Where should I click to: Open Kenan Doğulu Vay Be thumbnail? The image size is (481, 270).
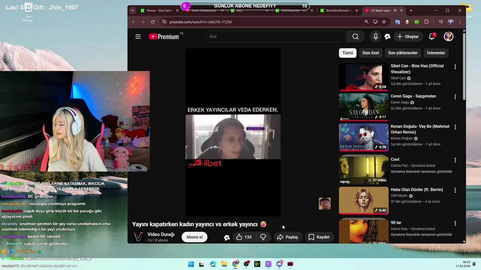coord(363,138)
